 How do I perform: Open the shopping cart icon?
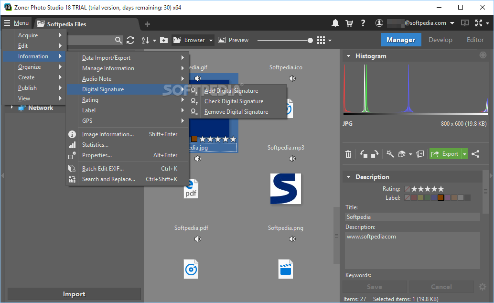(x=349, y=23)
